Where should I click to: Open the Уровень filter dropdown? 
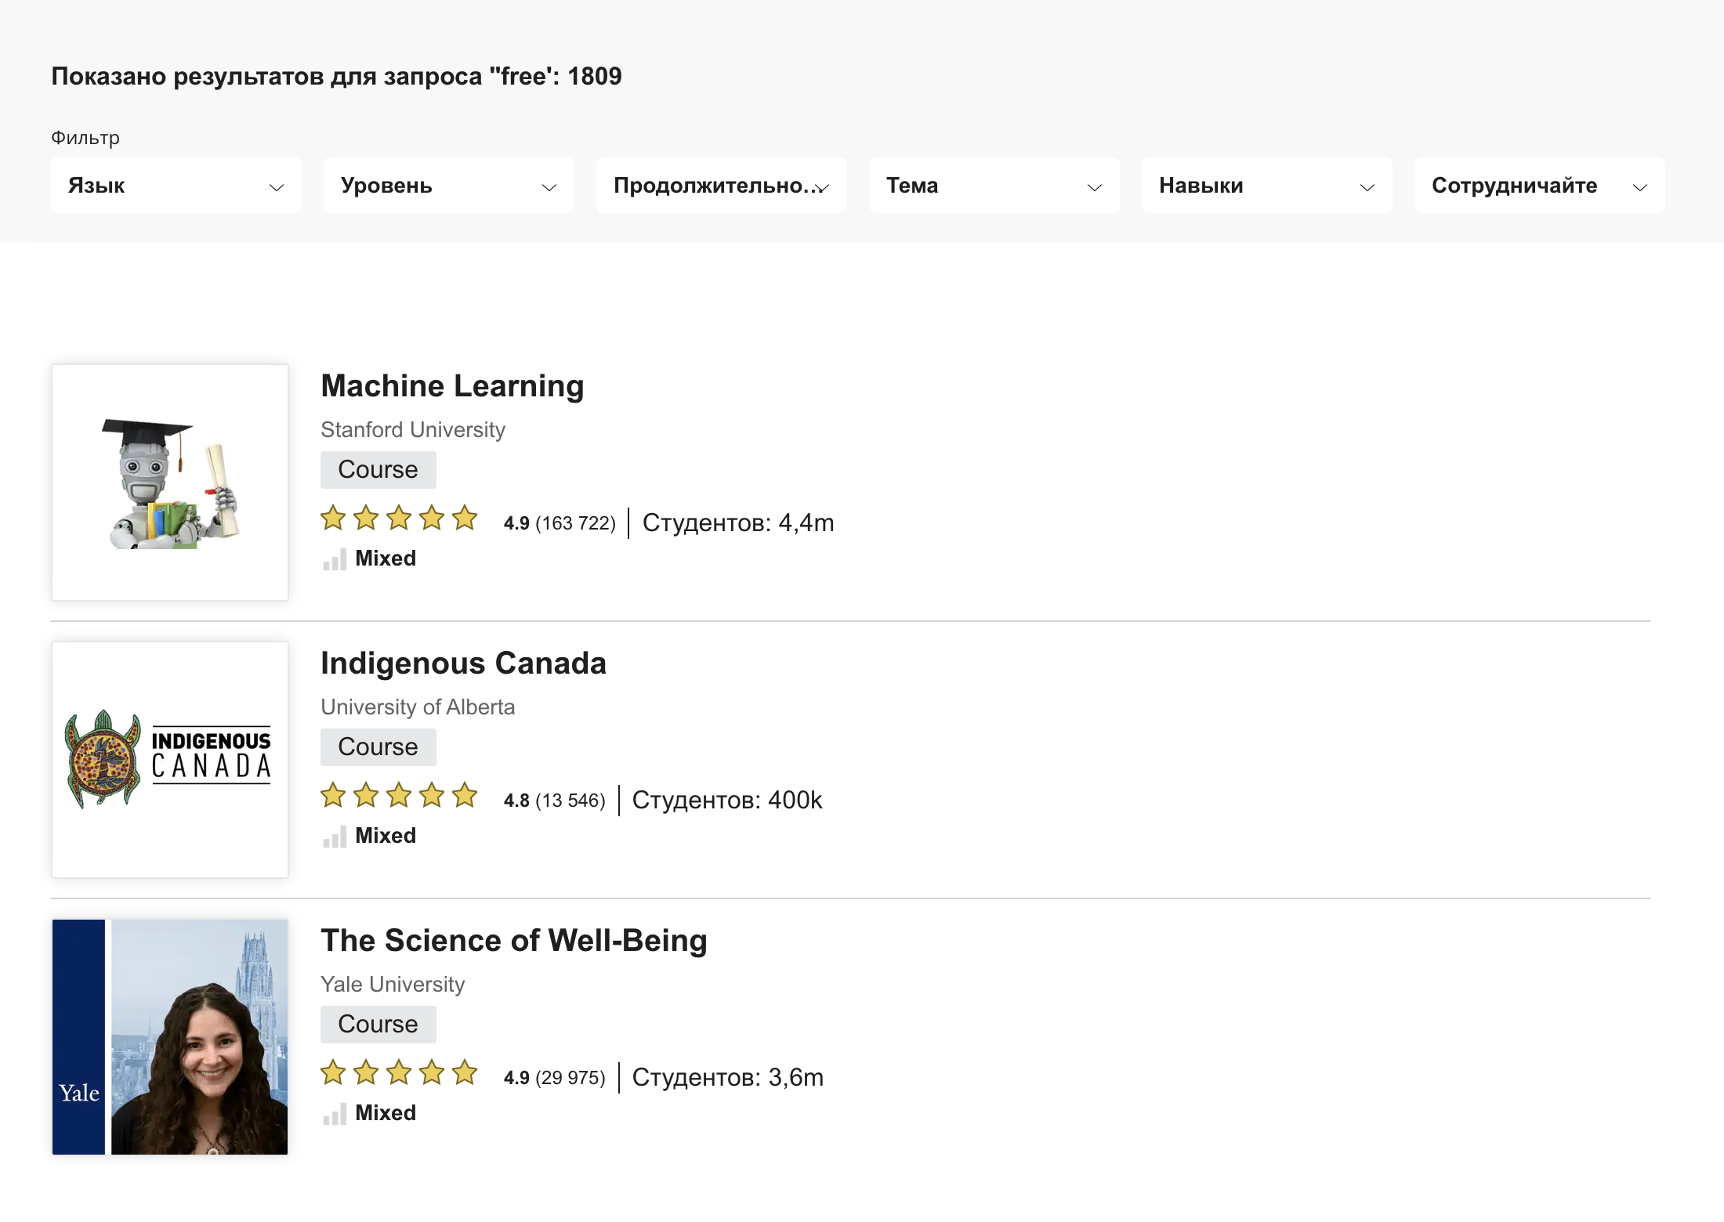coord(449,186)
